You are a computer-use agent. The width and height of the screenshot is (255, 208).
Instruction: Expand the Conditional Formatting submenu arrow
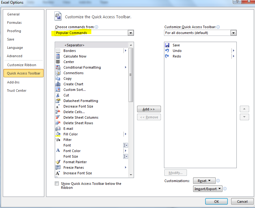126,67
